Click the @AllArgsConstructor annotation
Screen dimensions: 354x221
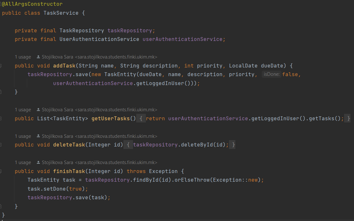coord(32,4)
